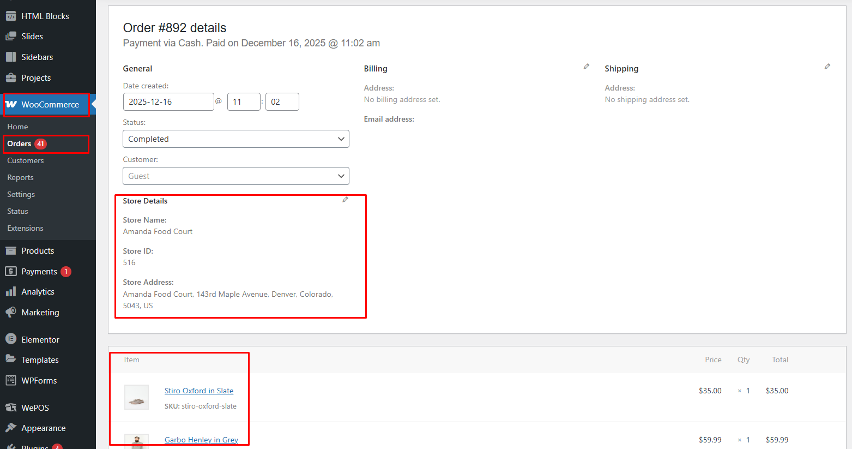This screenshot has height=449, width=852.
Task: Open WooCommerce Home submenu item
Action: [x=17, y=127]
